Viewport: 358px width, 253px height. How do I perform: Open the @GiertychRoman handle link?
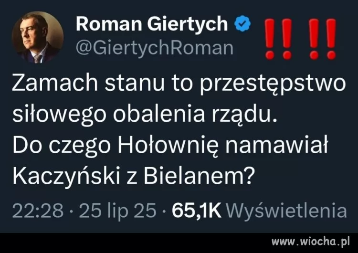click(x=155, y=48)
